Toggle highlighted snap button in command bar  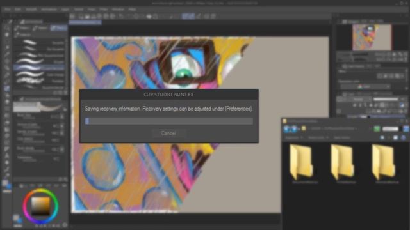[188, 16]
